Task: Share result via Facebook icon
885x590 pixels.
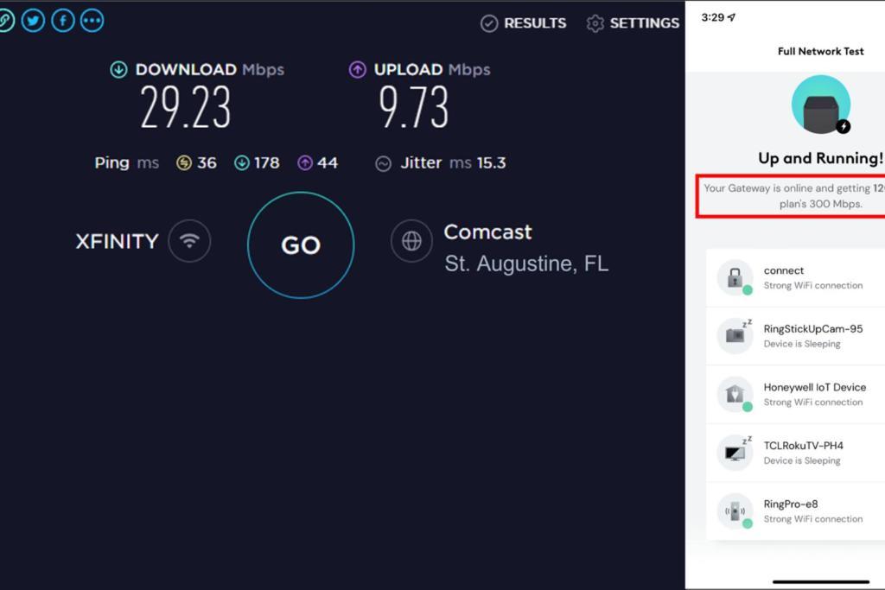Action: pos(62,21)
